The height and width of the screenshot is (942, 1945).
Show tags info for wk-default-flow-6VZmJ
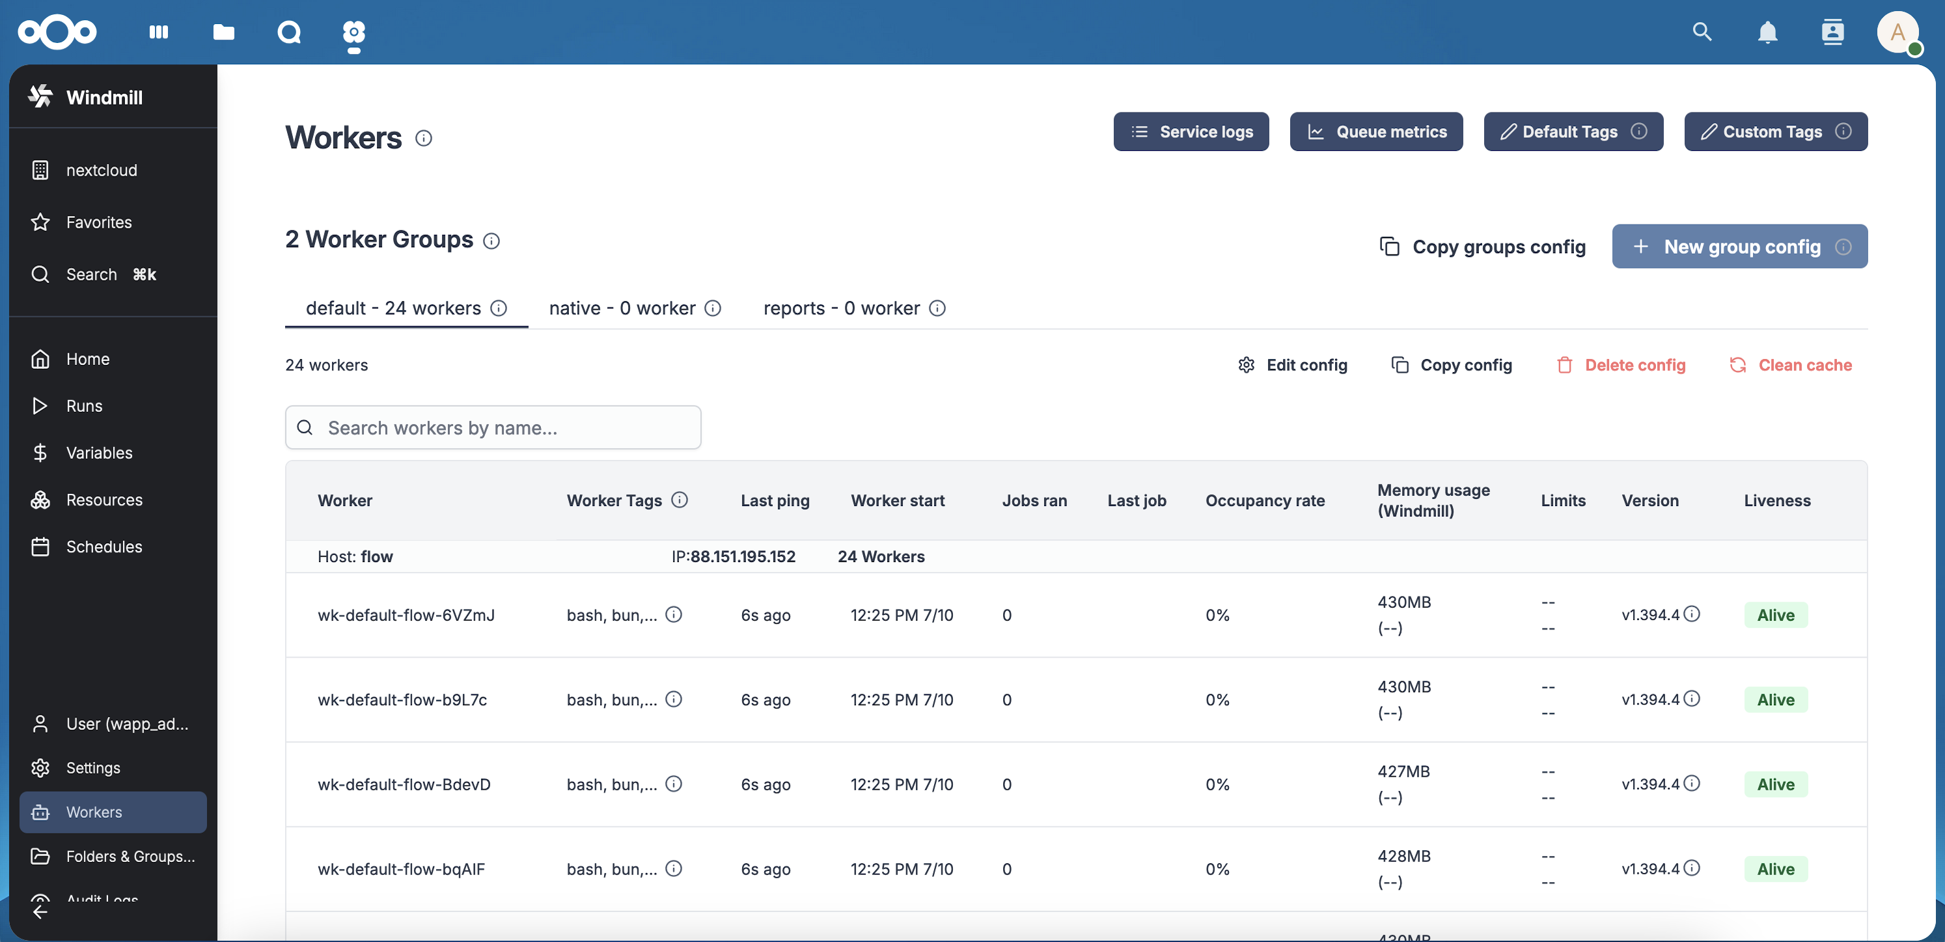coord(674,614)
